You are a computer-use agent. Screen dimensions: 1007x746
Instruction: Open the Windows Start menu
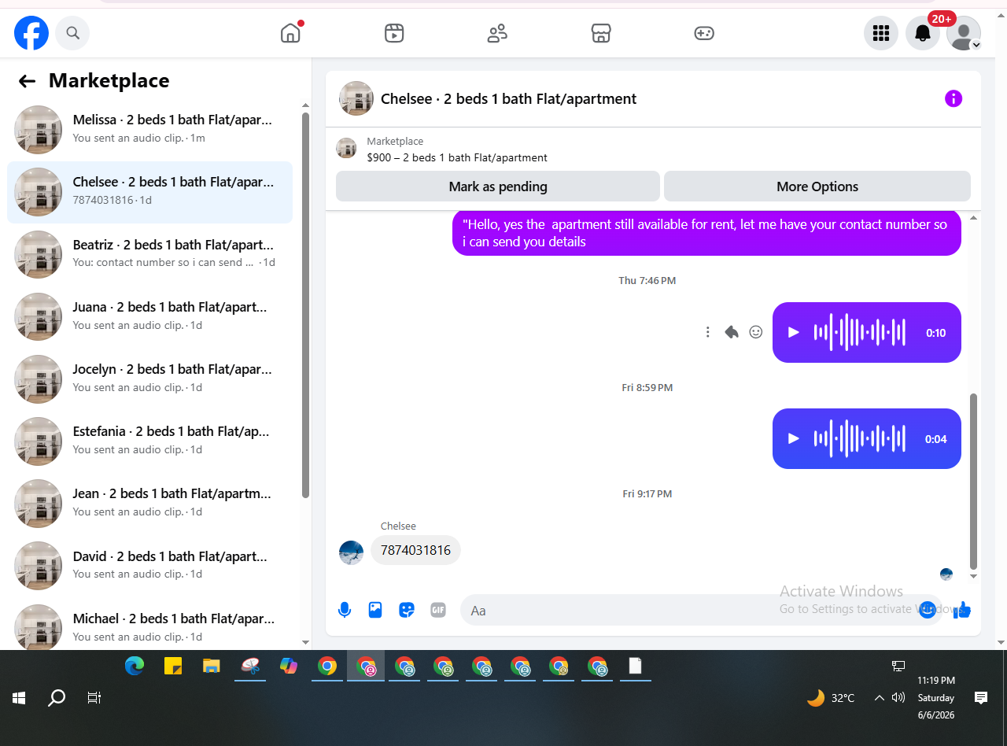(19, 698)
